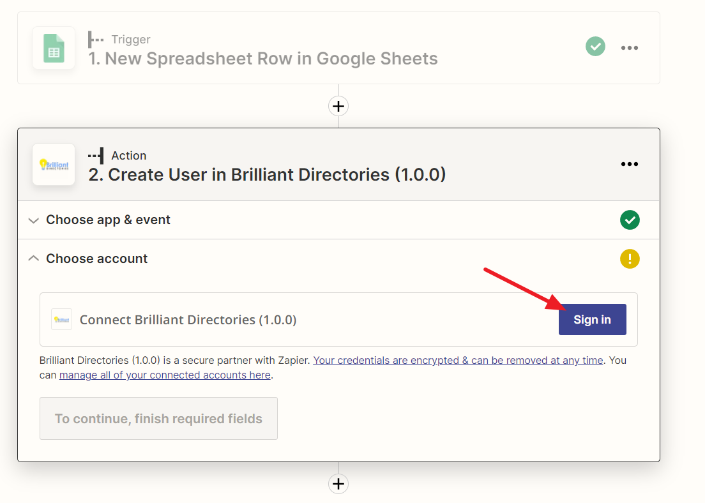
Task: Click the Google Sheets app icon
Action: 54,48
